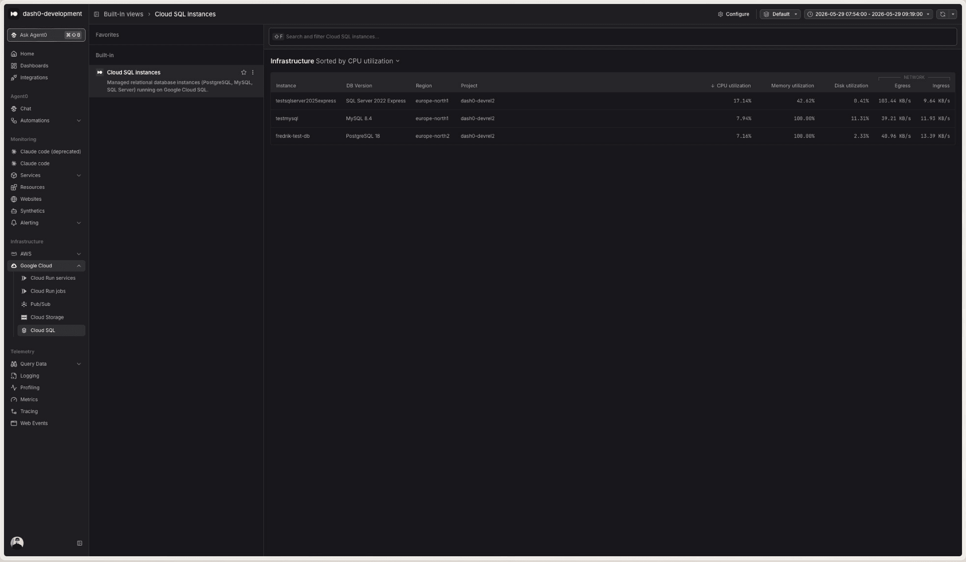Open user avatar profile menu
966x562 pixels.
pyautogui.click(x=17, y=543)
